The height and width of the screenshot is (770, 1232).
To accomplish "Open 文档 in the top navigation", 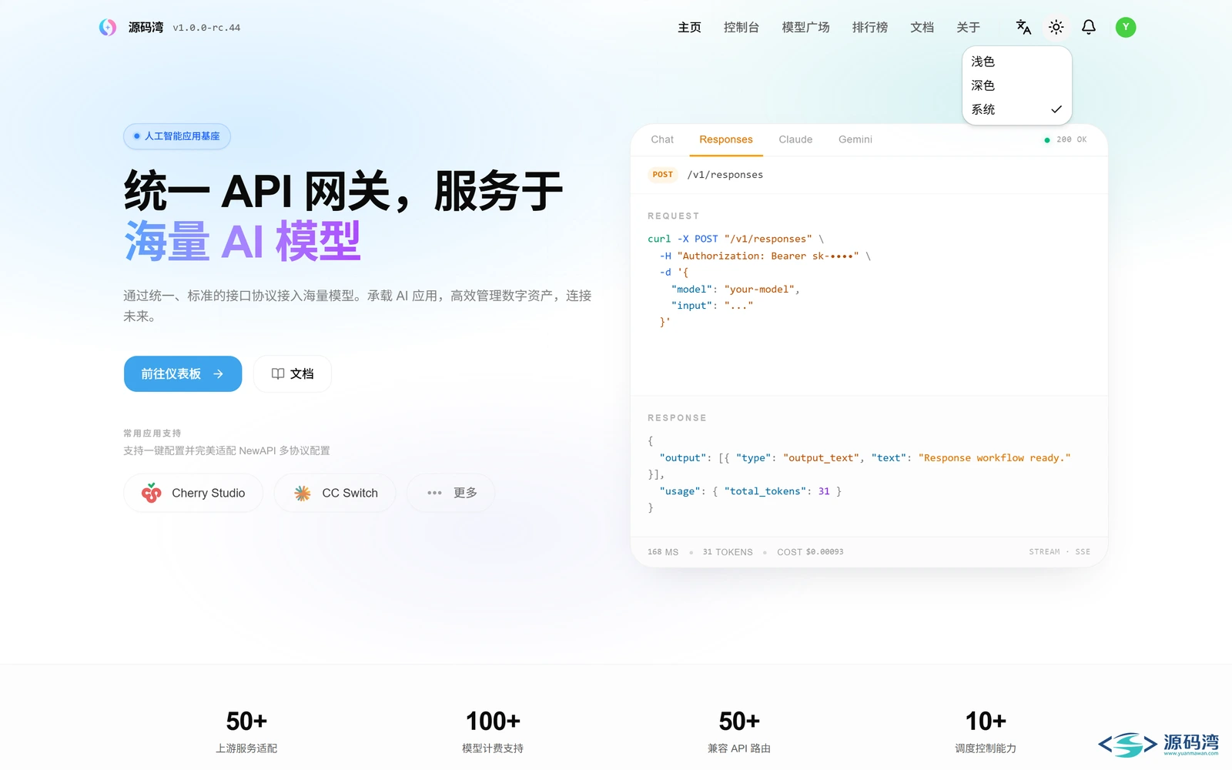I will pos(922,28).
